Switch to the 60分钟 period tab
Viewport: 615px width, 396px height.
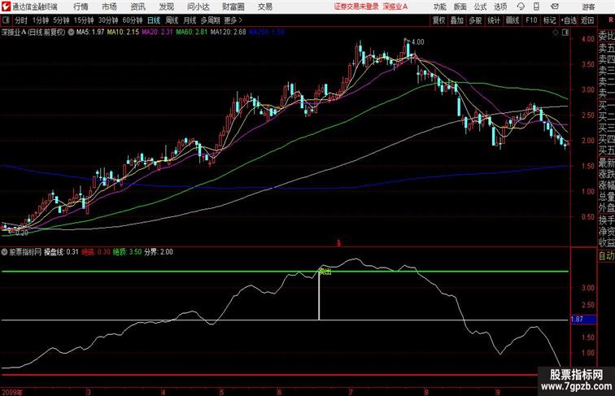(132, 20)
